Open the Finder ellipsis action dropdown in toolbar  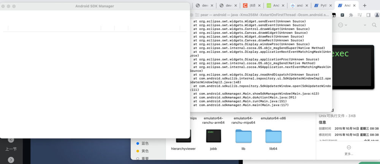[x=342, y=25]
